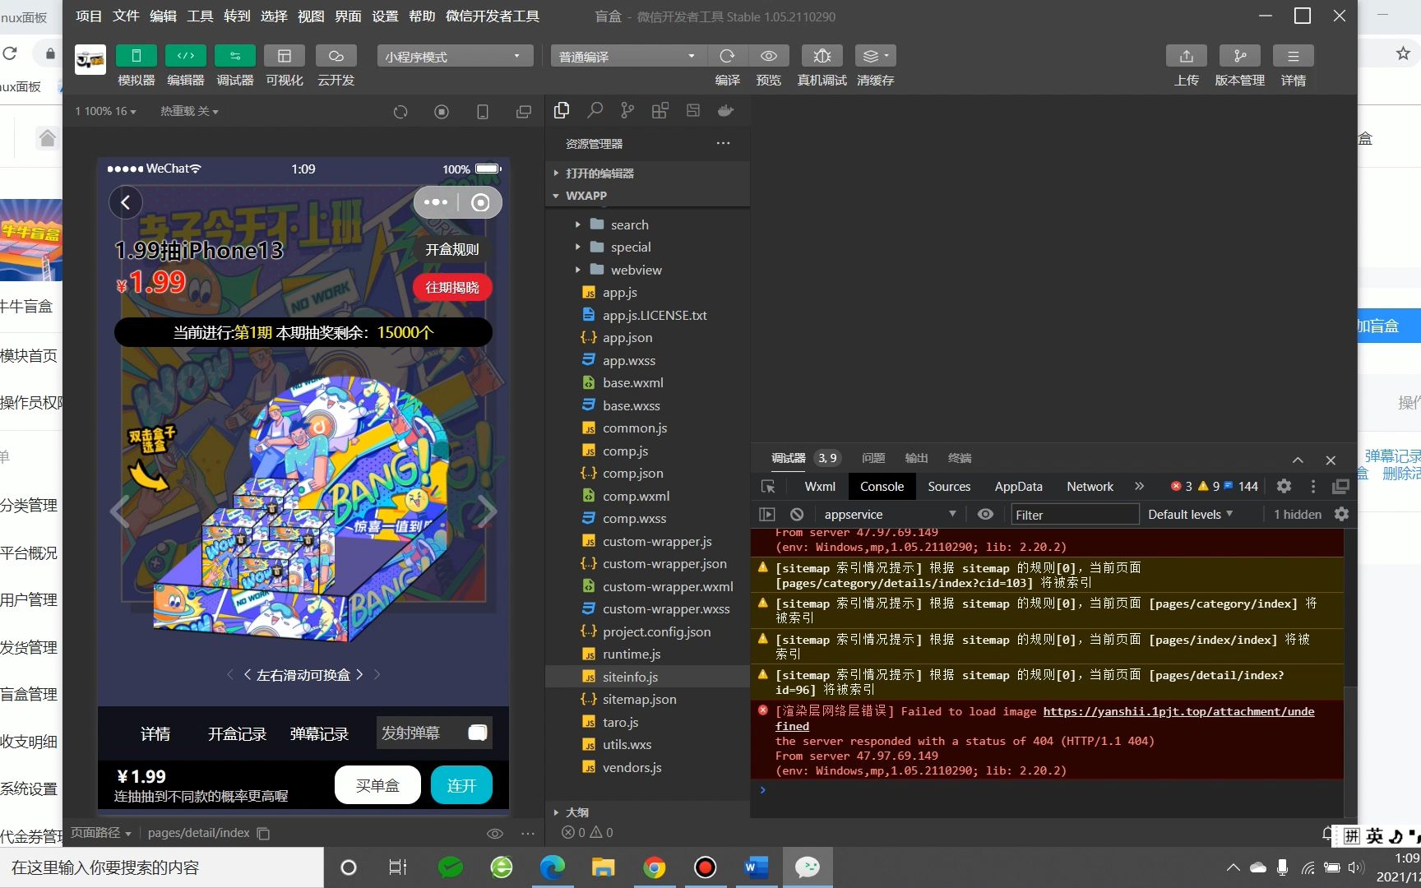Open version management (版本管理)
Viewport: 1421px width, 888px height.
[1240, 56]
